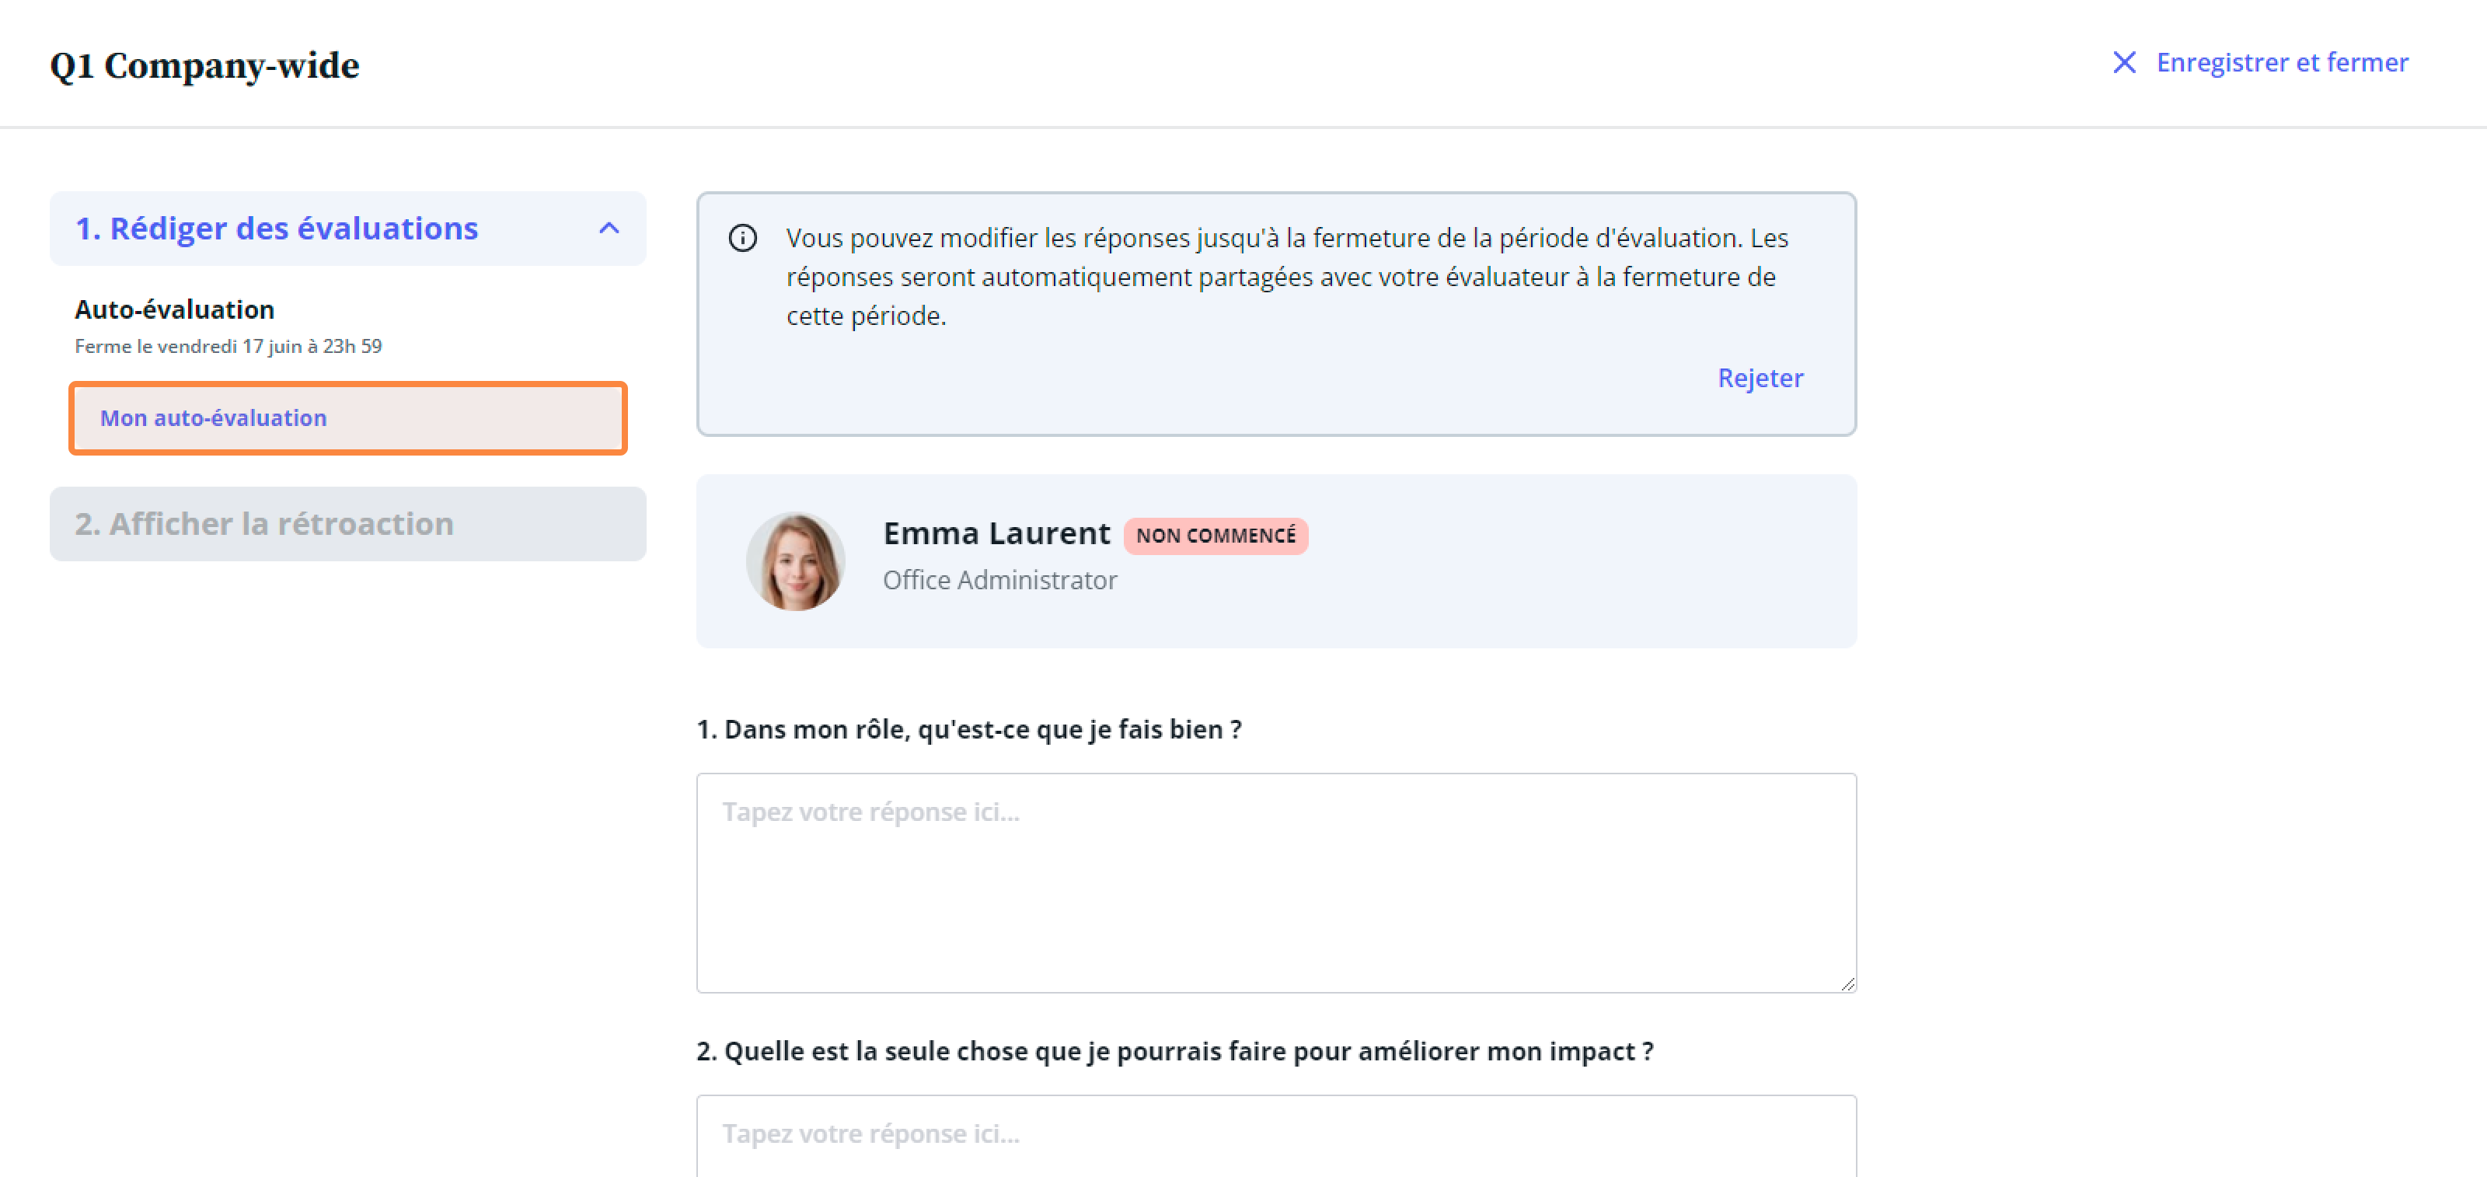Click the X close icon beside Enregistrer et fermer

[x=2123, y=63]
